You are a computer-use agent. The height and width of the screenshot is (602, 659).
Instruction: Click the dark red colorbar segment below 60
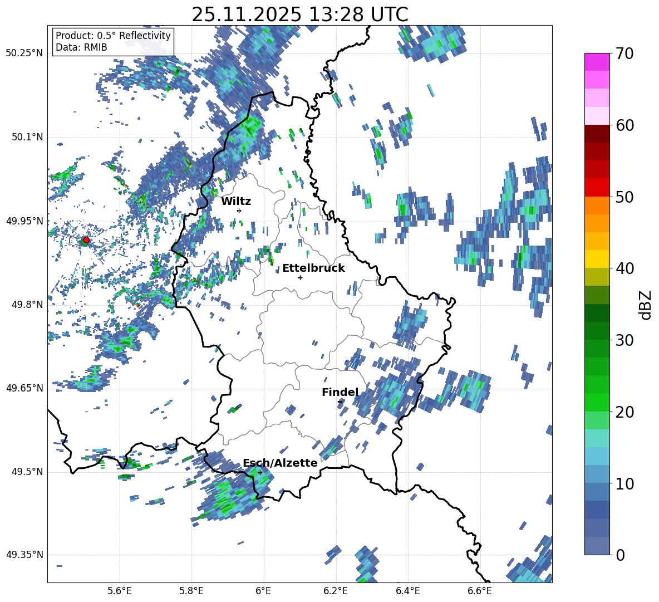(597, 134)
